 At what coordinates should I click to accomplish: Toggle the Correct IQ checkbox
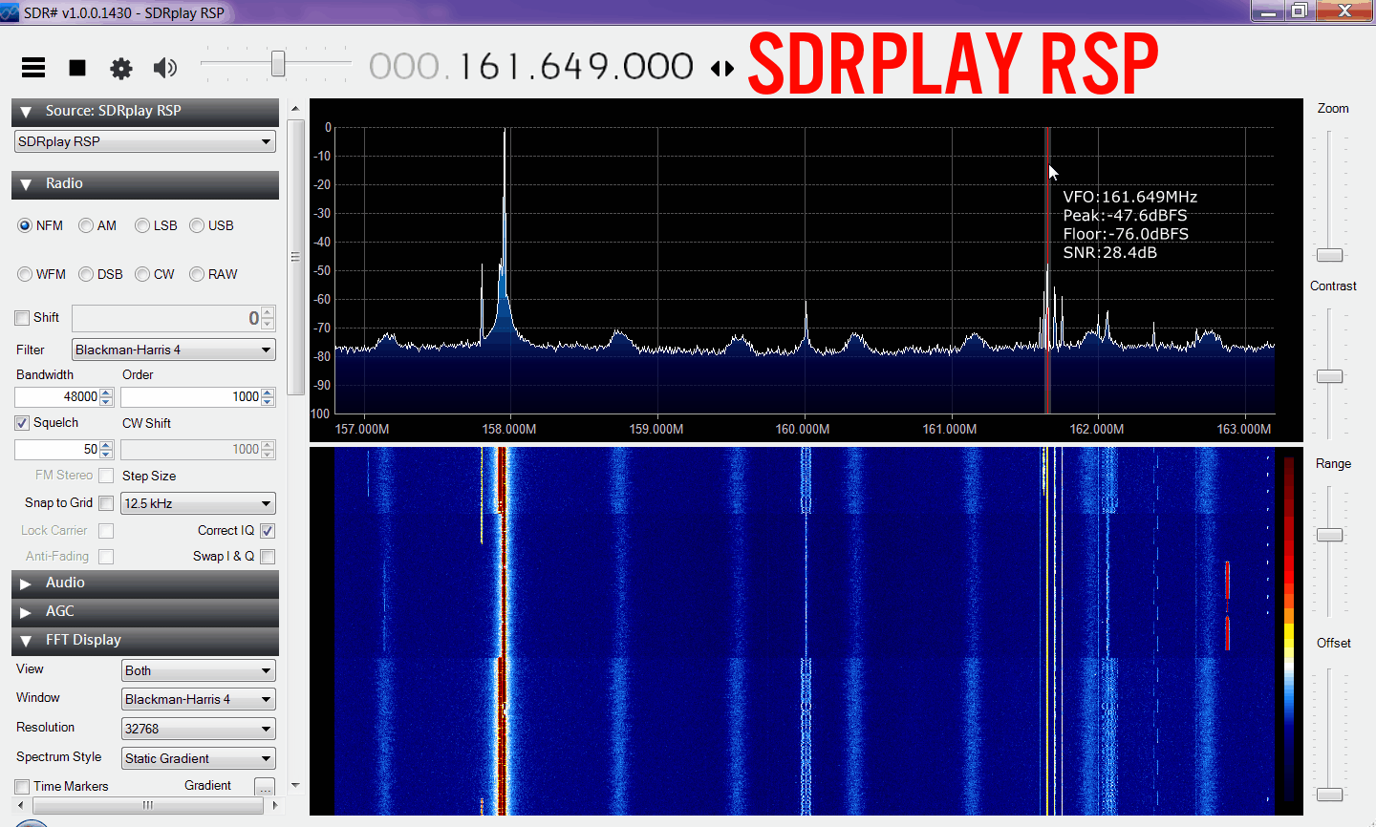[268, 531]
